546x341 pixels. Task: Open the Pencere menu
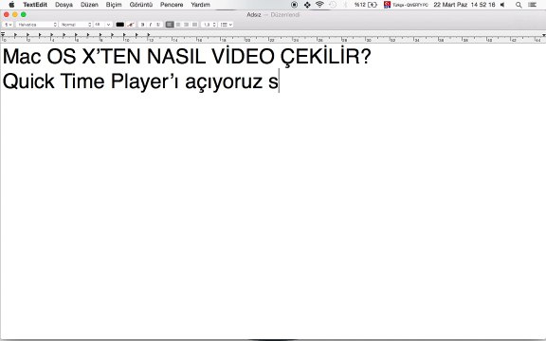point(172,5)
